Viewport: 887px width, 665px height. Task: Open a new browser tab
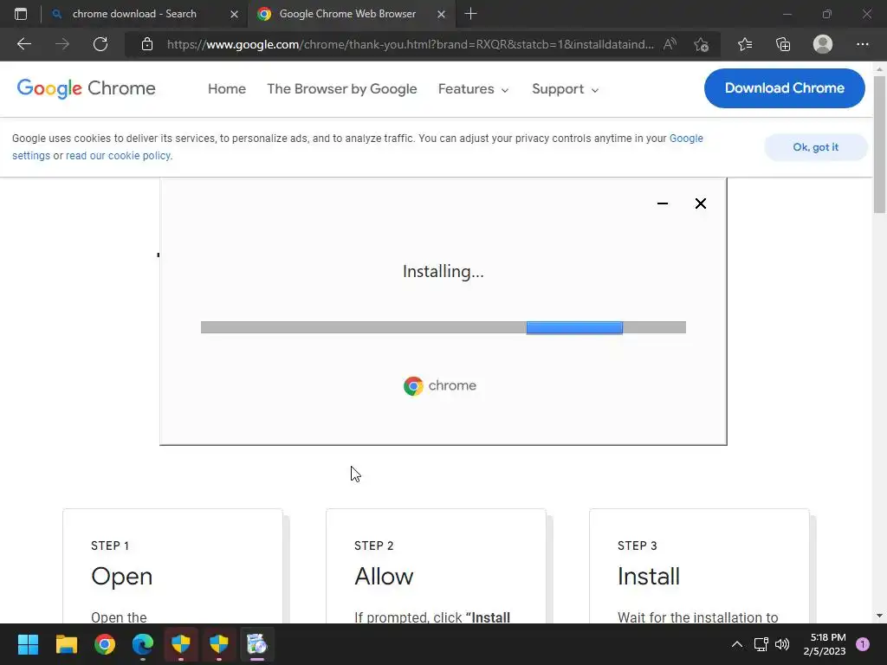(x=470, y=14)
